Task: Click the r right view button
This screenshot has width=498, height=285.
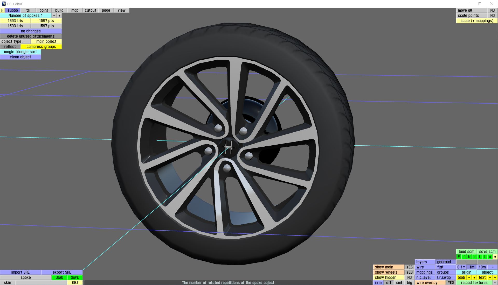Action: click(x=474, y=257)
